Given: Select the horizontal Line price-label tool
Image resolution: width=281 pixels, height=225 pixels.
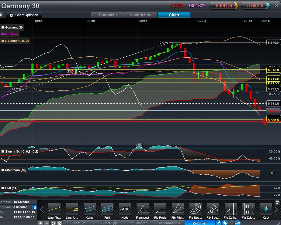Looking at the screenshot, I should (x=72, y=209).
